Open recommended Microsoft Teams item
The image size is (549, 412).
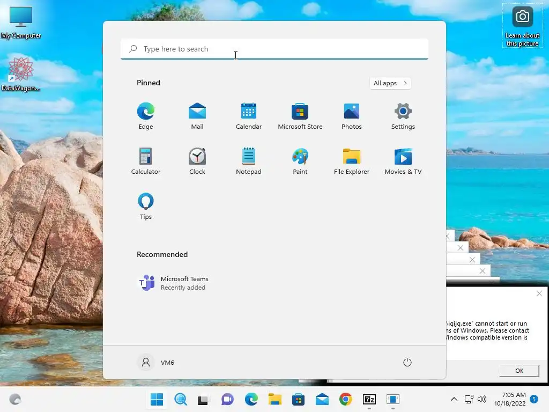pyautogui.click(x=173, y=283)
